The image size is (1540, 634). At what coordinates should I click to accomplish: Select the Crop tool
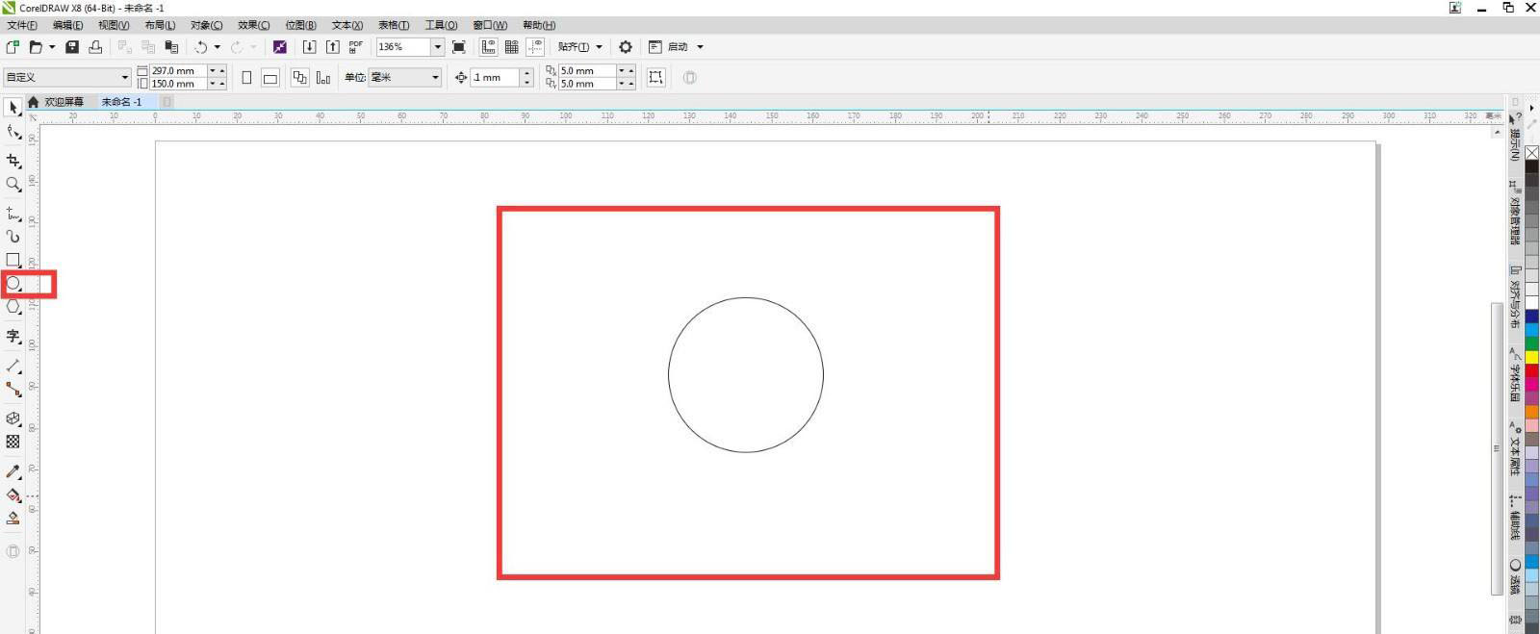(x=13, y=160)
